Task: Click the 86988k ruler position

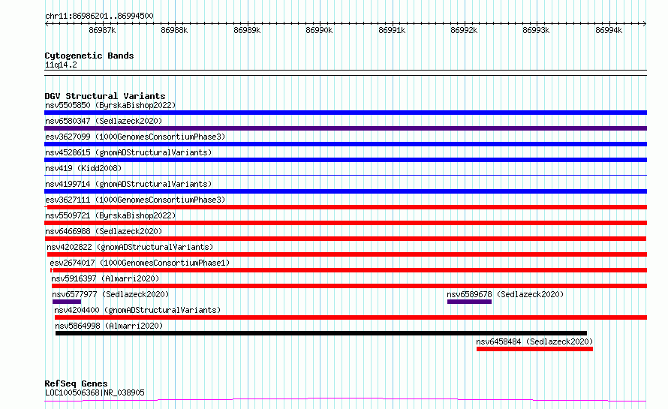Action: [x=174, y=30]
